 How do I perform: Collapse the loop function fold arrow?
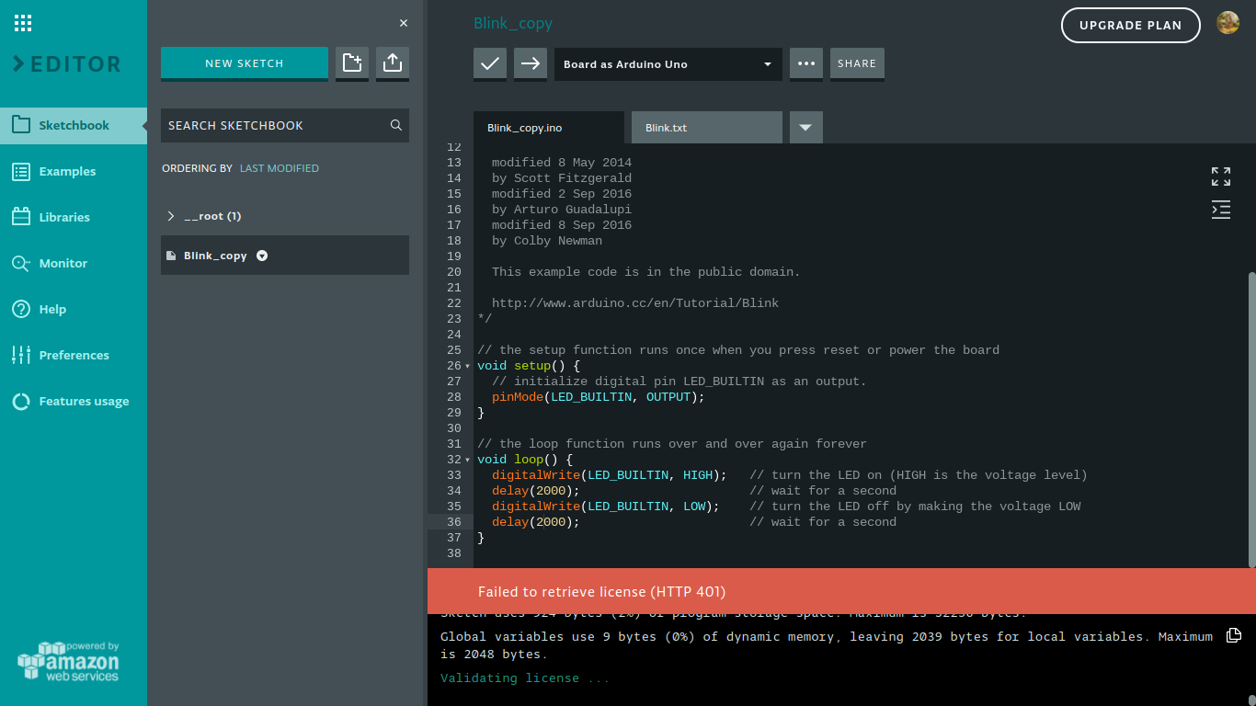[x=468, y=460]
